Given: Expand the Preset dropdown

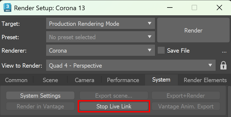Looking at the screenshot, I should (x=100, y=37).
